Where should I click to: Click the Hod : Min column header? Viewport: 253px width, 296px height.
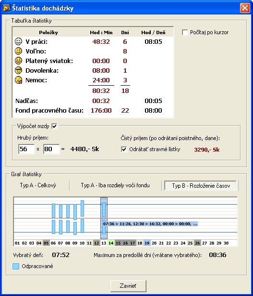pos(101,32)
